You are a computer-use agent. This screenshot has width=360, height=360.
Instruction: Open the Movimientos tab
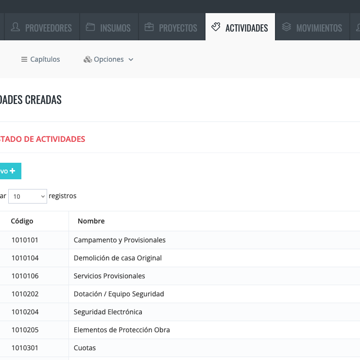319,28
